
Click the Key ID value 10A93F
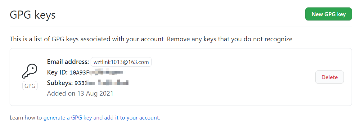[79, 73]
